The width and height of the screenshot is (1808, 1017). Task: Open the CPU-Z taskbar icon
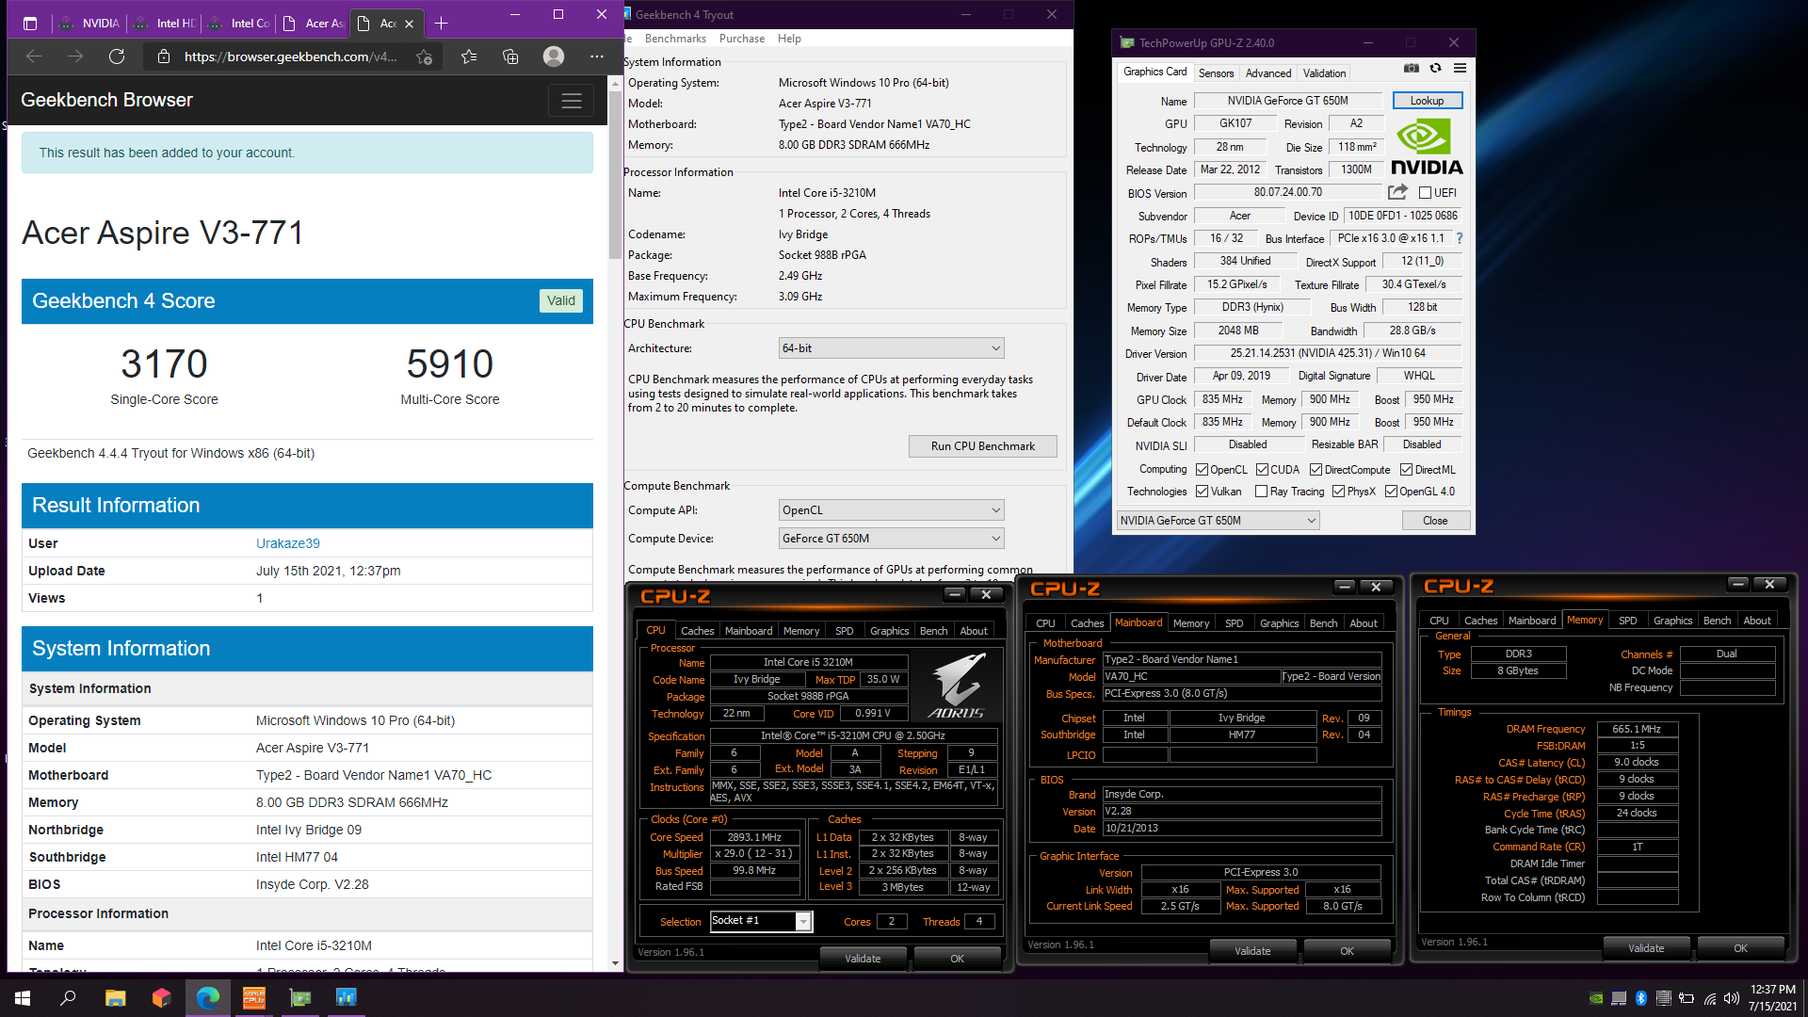[x=254, y=997]
